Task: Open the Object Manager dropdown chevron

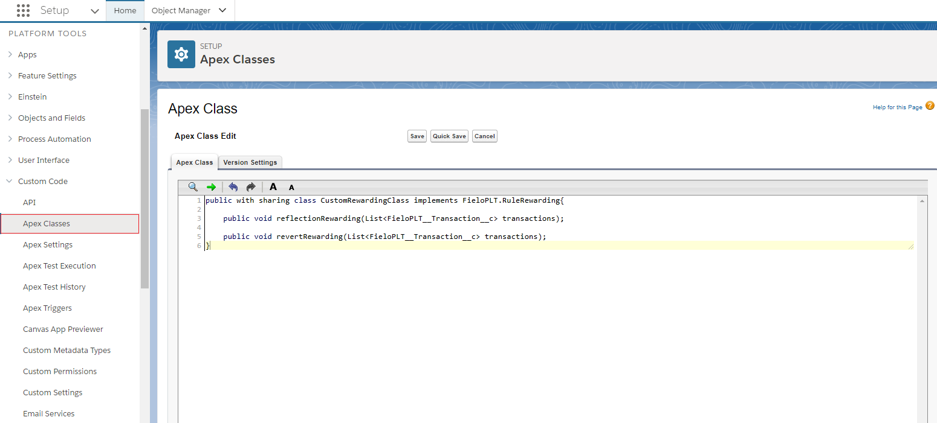Action: 222,10
